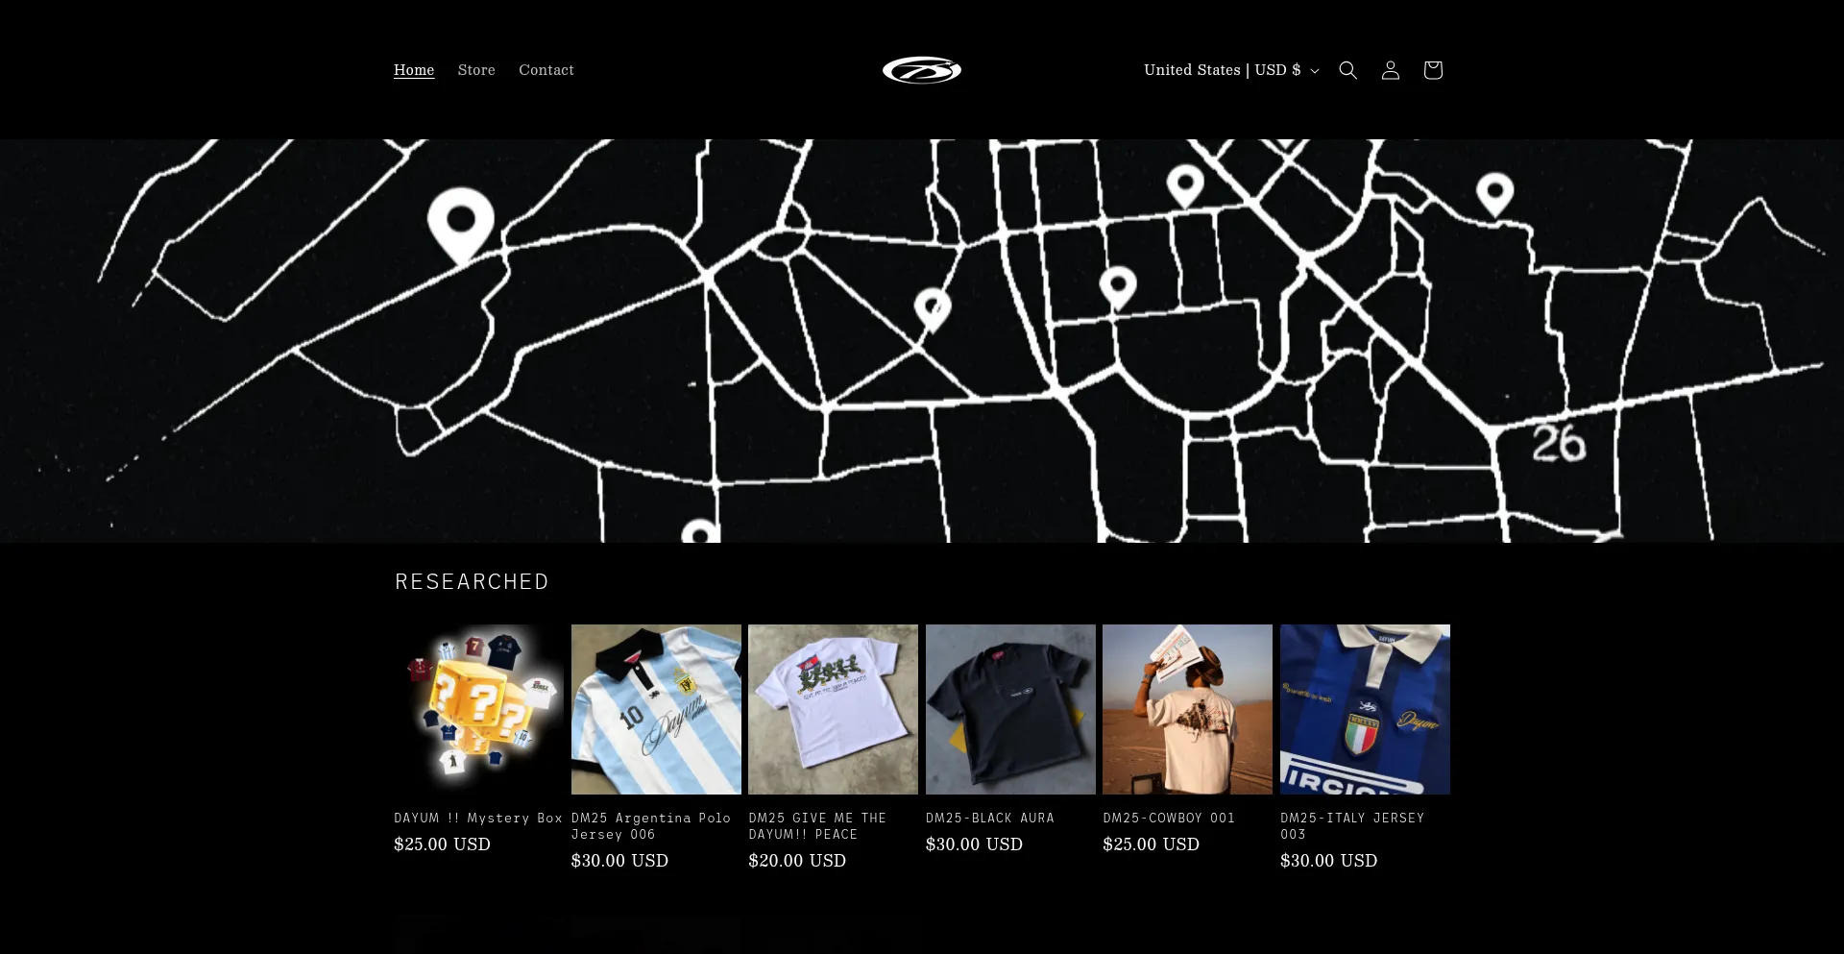The image size is (1844, 954).
Task: Select the cowboy hat model thumbnail
Action: coord(1187,709)
